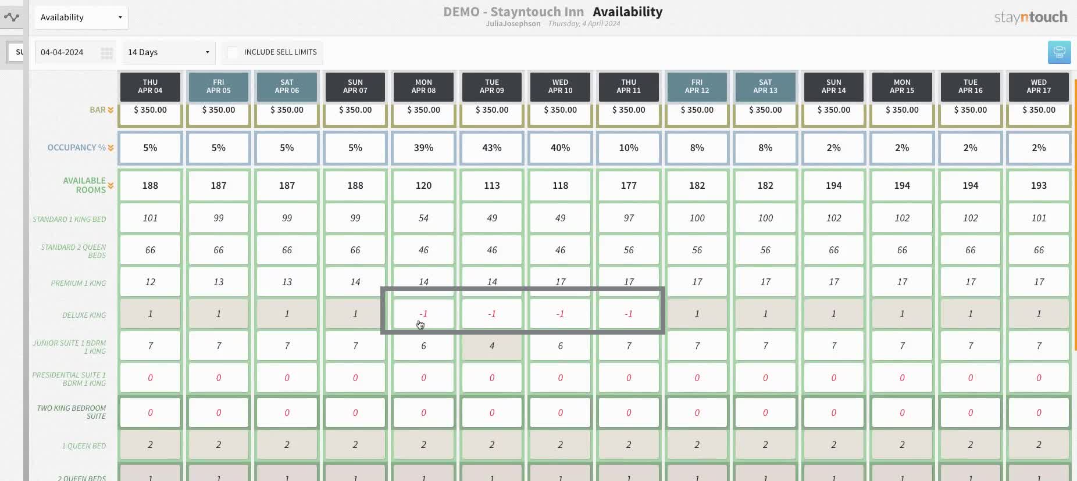Expand the BAR row chevron

(x=110, y=110)
